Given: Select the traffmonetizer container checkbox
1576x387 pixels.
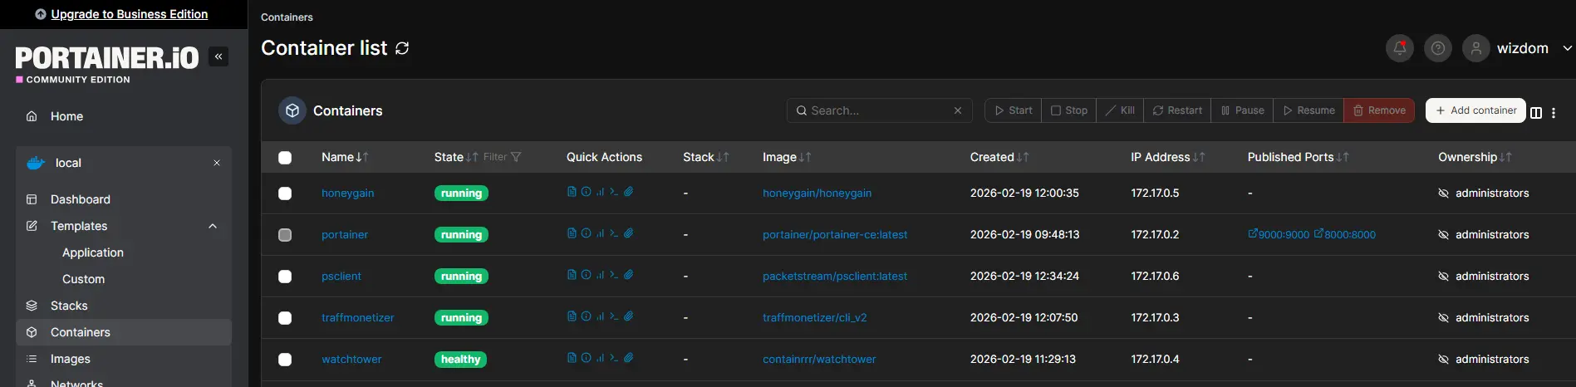Looking at the screenshot, I should coord(285,318).
